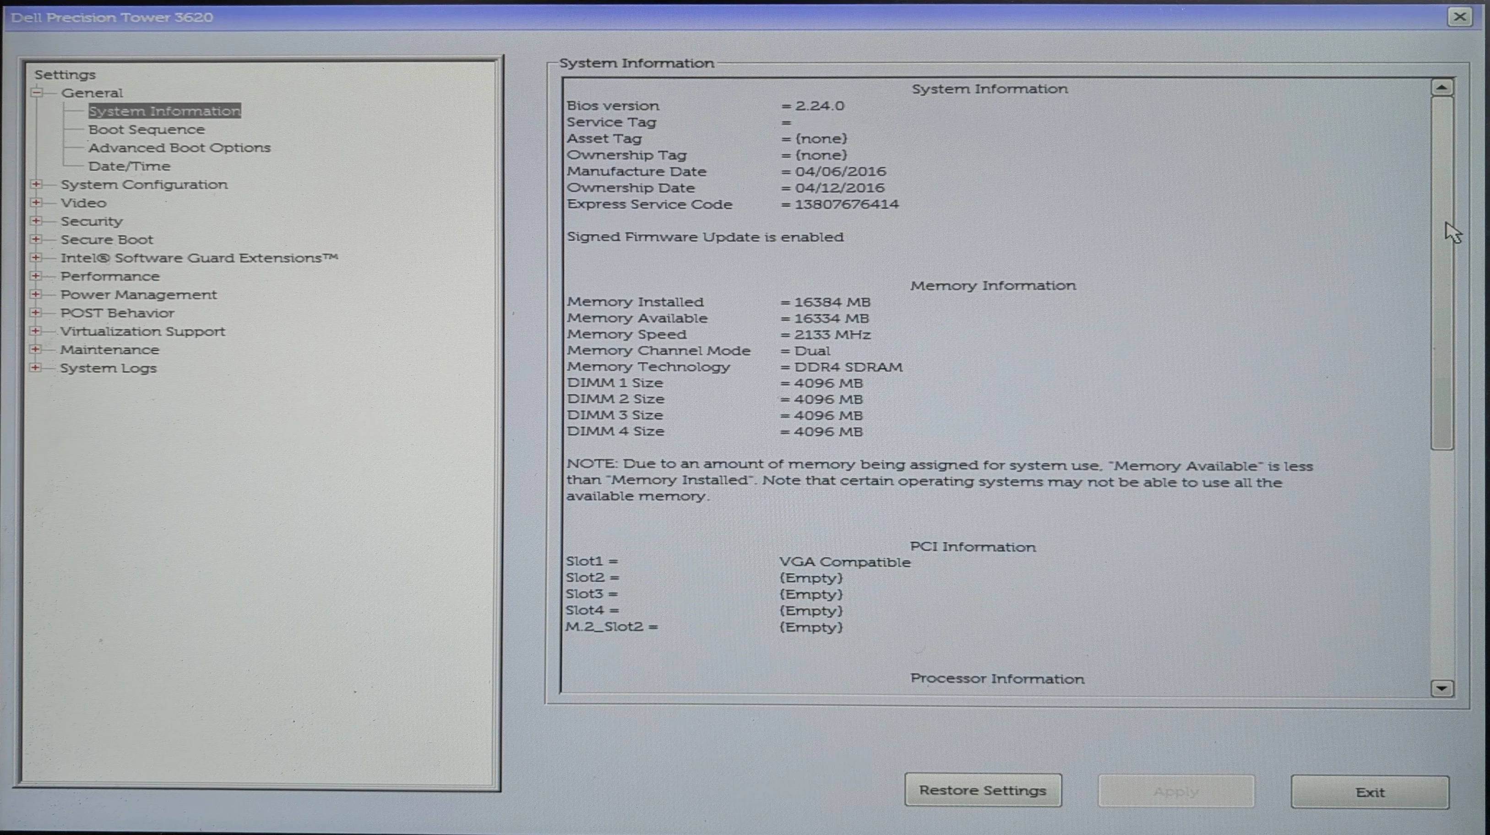This screenshot has width=1490, height=835.
Task: Open the Date/Time settings
Action: (129, 167)
